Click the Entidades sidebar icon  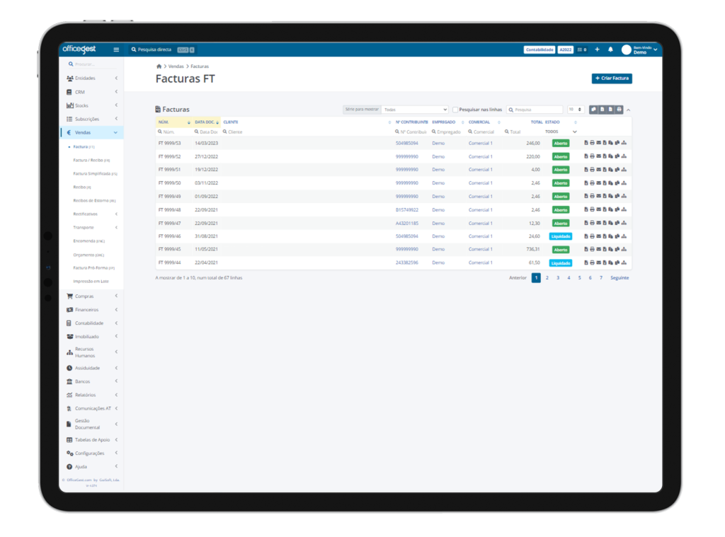tap(69, 78)
